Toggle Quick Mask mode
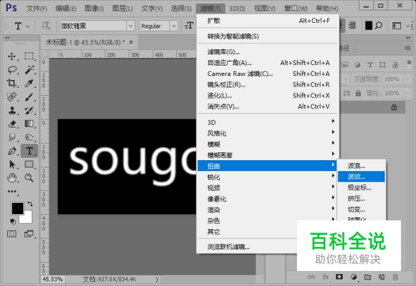Viewport: 416px width, 286px height. (11, 234)
